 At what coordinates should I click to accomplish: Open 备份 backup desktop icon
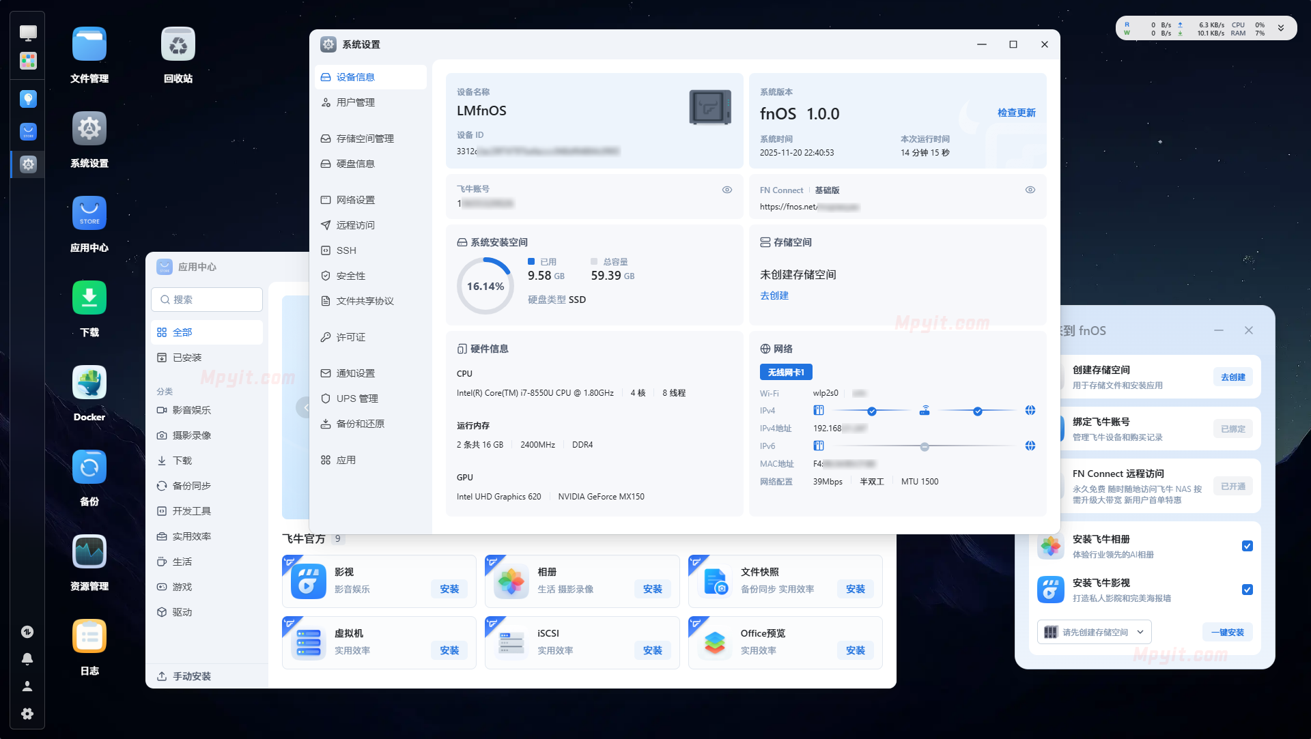click(x=89, y=467)
